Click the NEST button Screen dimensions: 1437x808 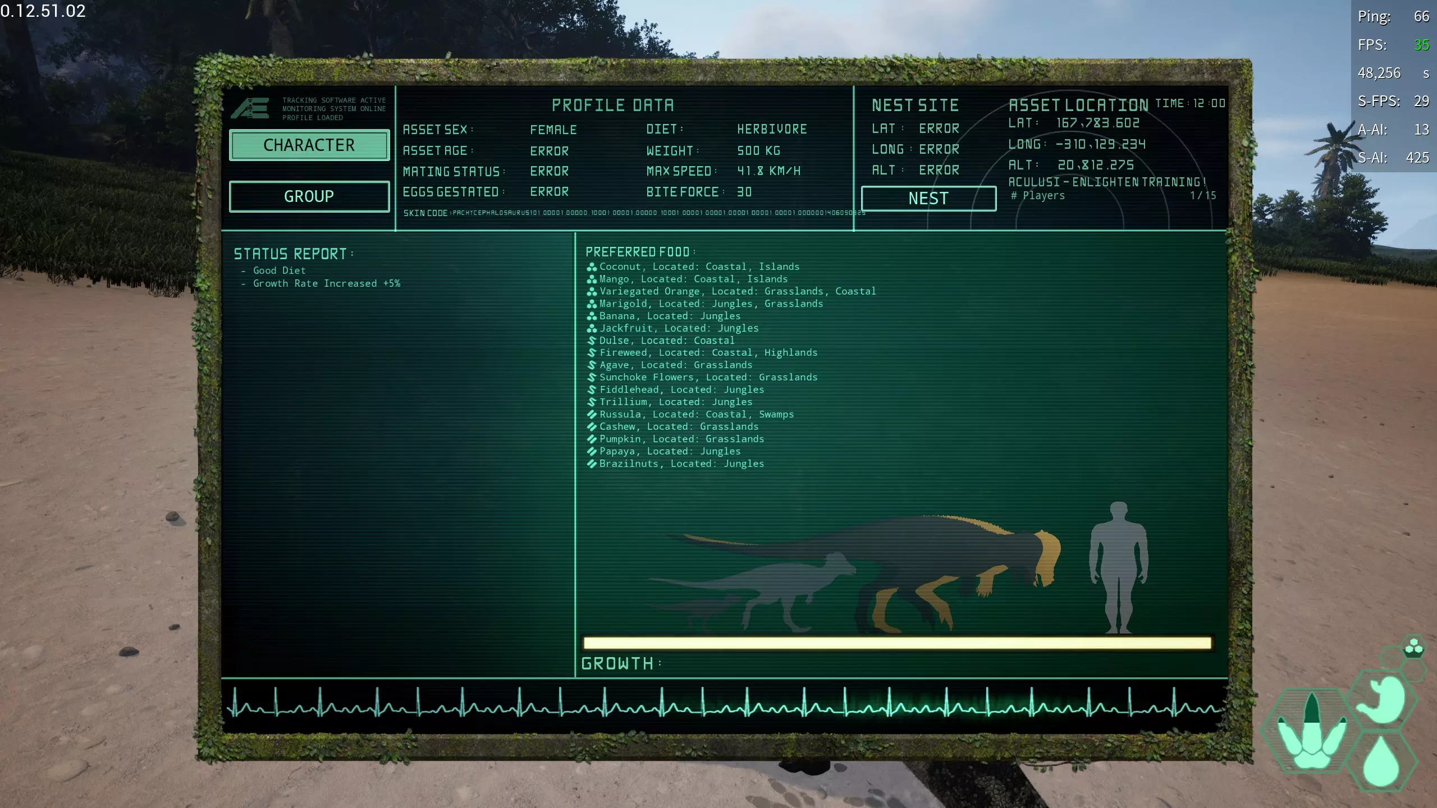point(928,199)
